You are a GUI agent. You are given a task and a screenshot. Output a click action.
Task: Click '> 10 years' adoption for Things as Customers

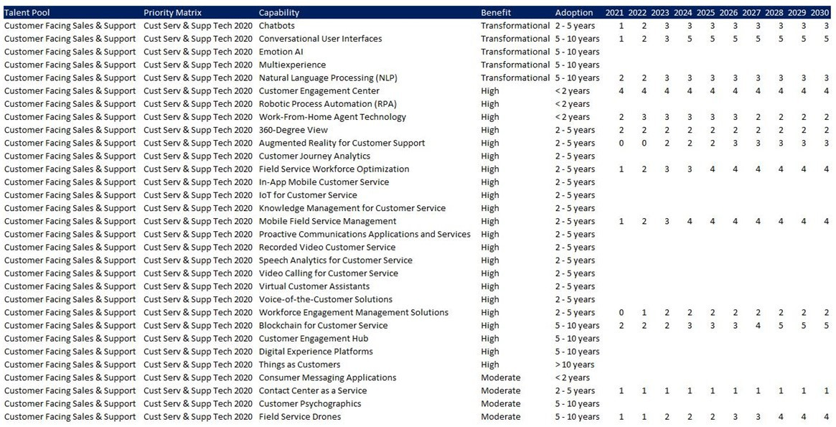575,365
